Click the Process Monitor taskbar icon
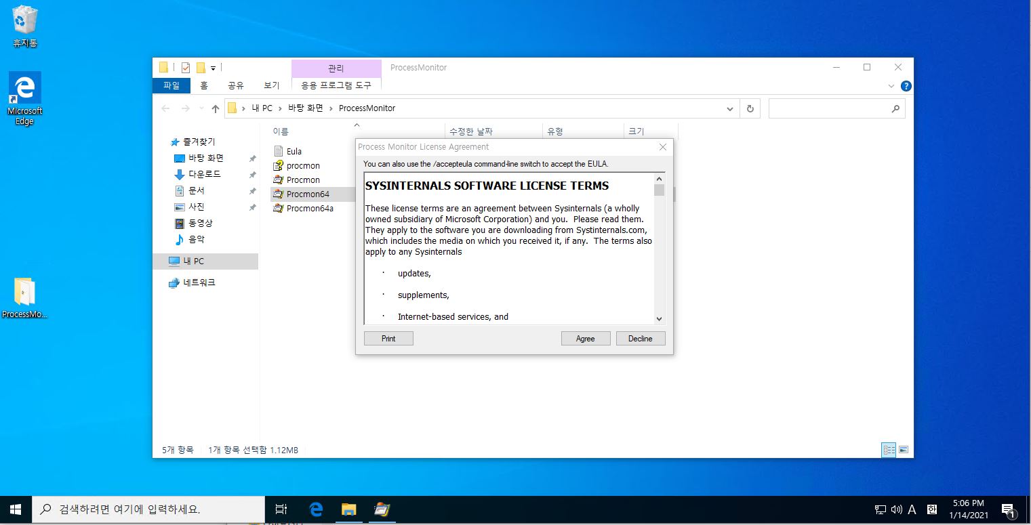The width and height of the screenshot is (1031, 525). pyautogui.click(x=381, y=509)
